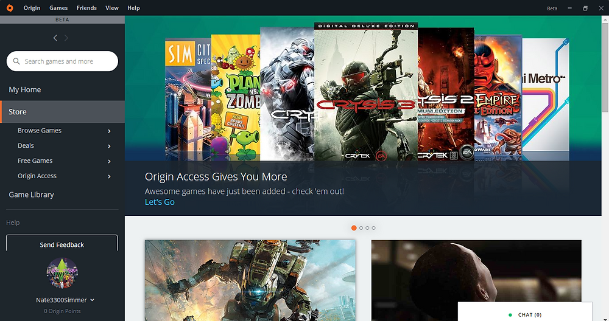Viewport: 609px width, 321px height.
Task: Go back with the left arrow
Action: click(x=55, y=38)
